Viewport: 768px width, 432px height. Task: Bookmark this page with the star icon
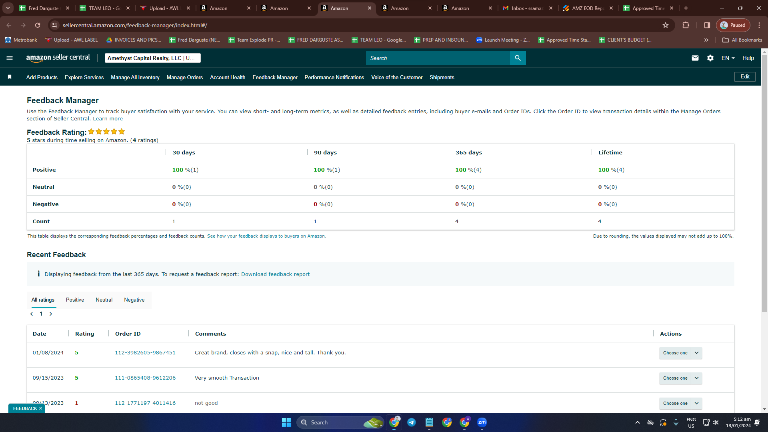click(x=666, y=25)
